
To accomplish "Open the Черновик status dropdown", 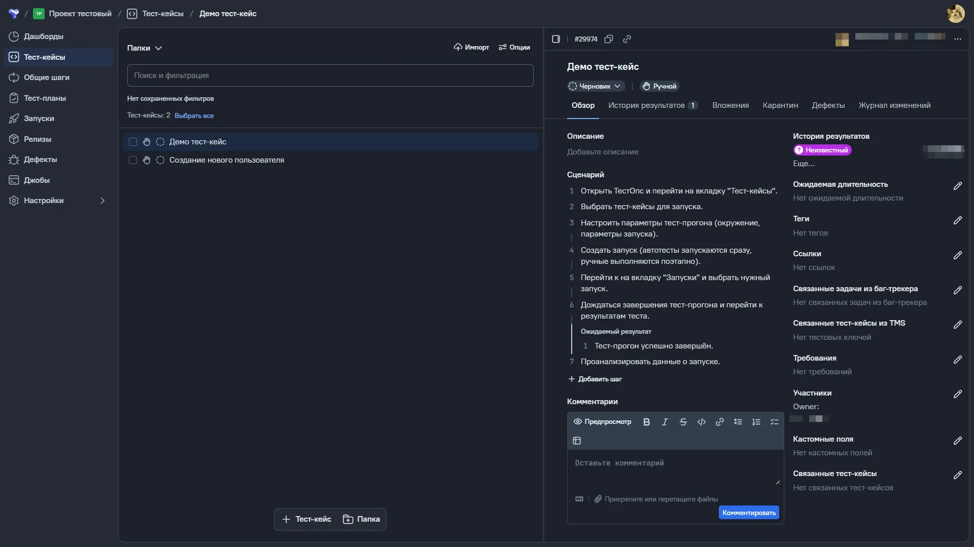I will (x=596, y=87).
